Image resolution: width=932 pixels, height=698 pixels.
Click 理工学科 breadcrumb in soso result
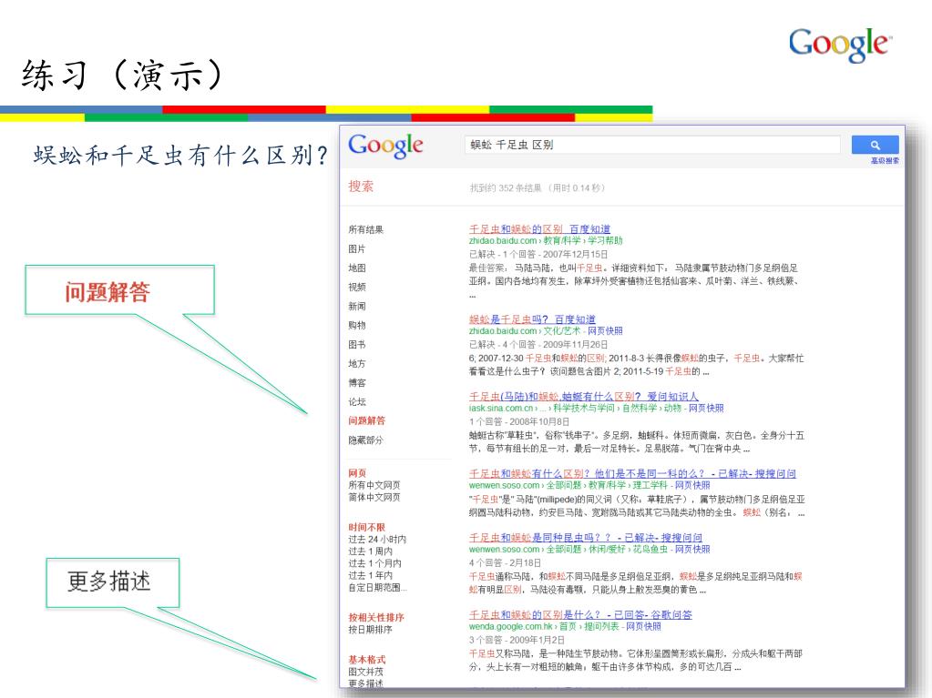pos(650,486)
